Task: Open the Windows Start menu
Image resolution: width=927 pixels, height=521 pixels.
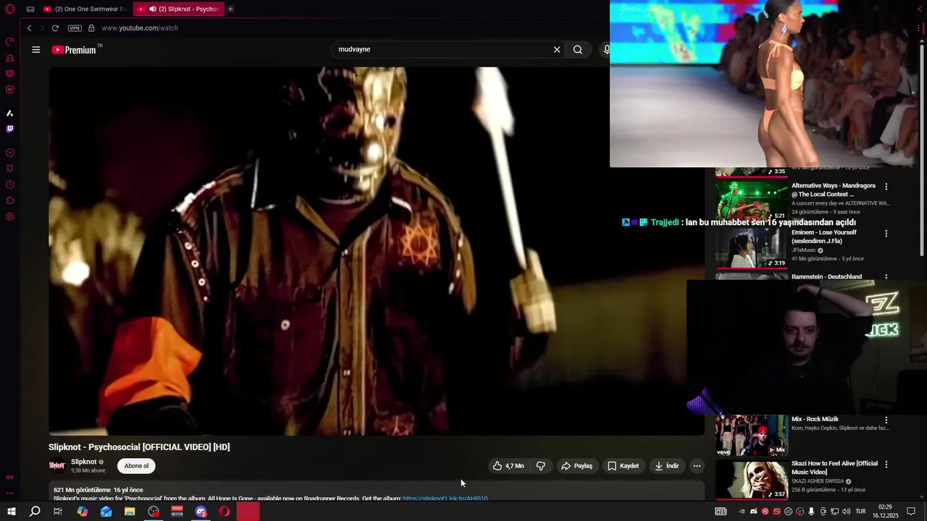Action: [11, 512]
